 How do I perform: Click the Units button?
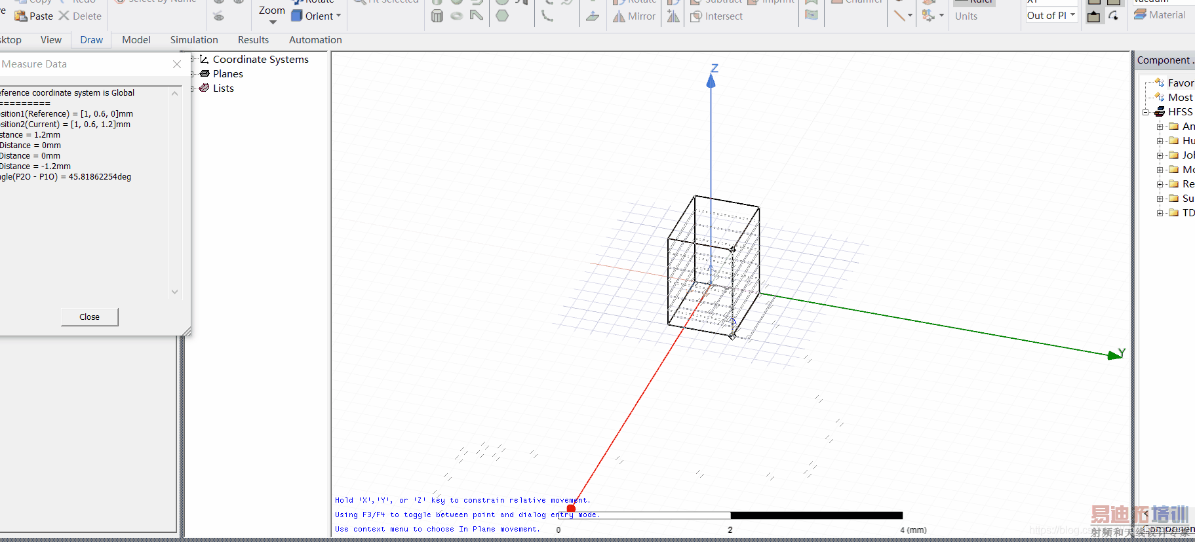click(x=966, y=16)
